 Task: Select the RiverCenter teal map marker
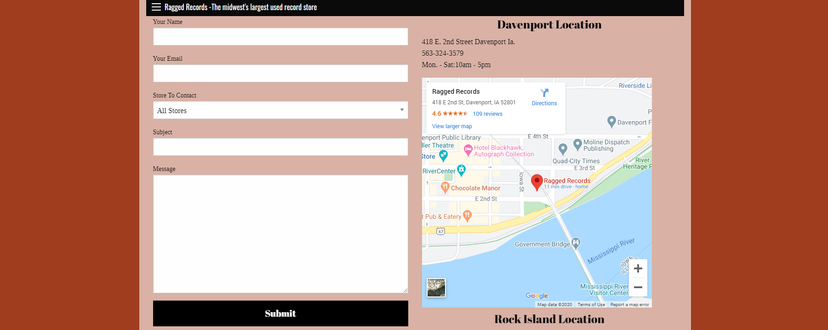[x=461, y=170]
